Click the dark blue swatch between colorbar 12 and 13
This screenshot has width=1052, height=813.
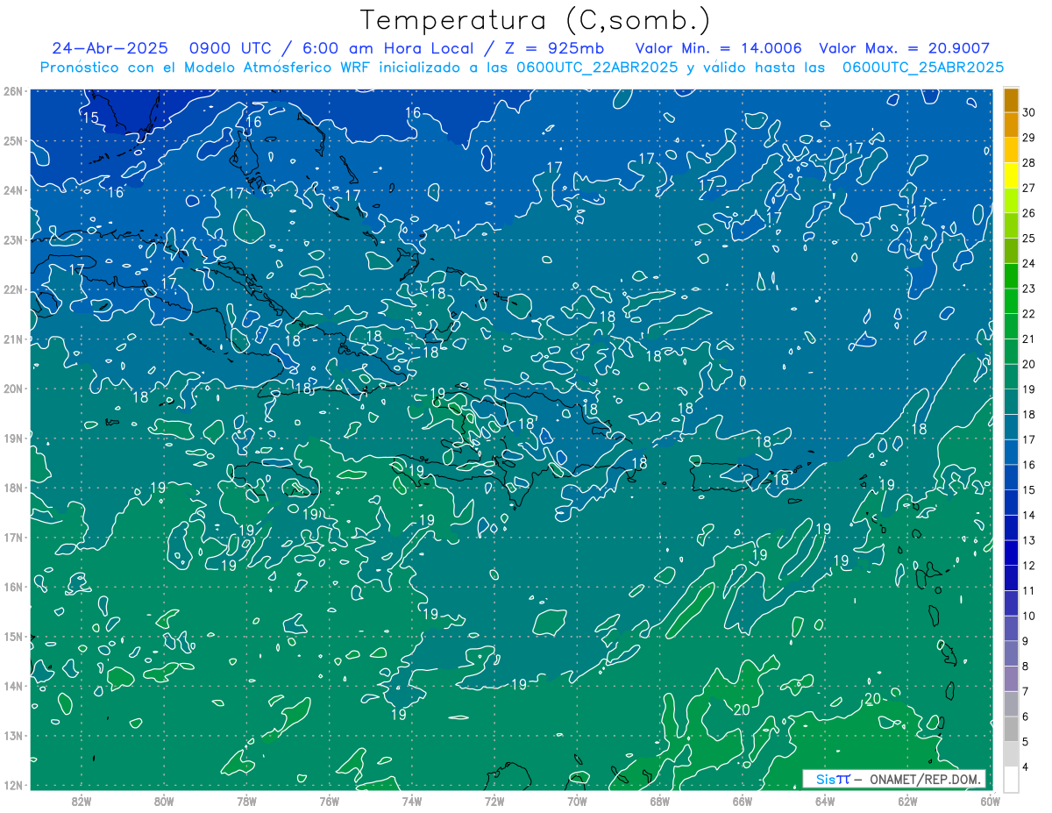click(1011, 553)
